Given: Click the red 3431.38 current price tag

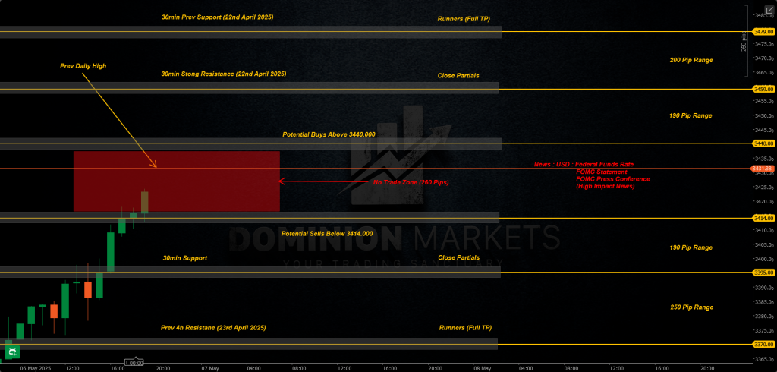Looking at the screenshot, I should (x=763, y=169).
